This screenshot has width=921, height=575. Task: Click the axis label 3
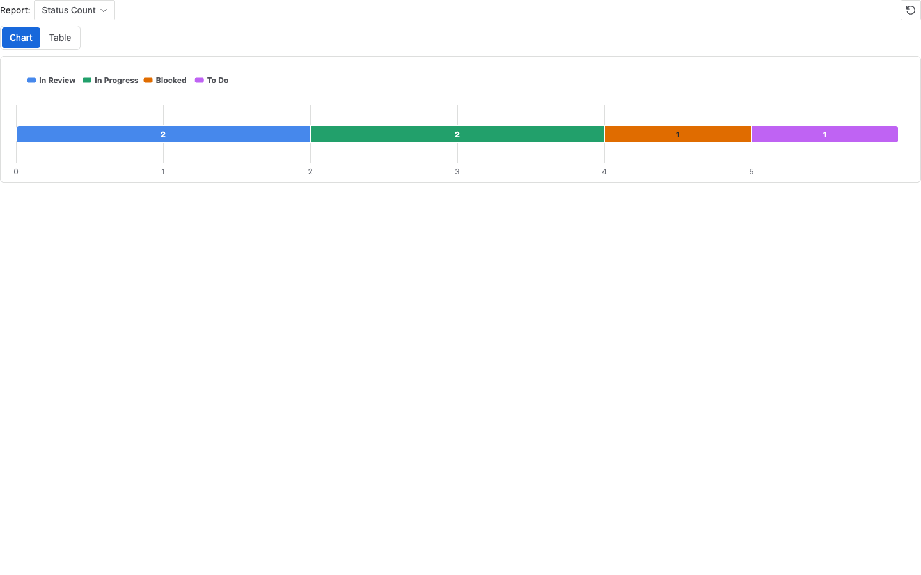[457, 172]
